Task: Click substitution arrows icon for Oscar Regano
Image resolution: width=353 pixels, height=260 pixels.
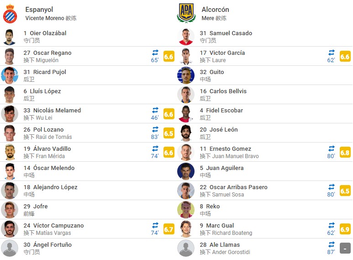Action: pos(155,53)
